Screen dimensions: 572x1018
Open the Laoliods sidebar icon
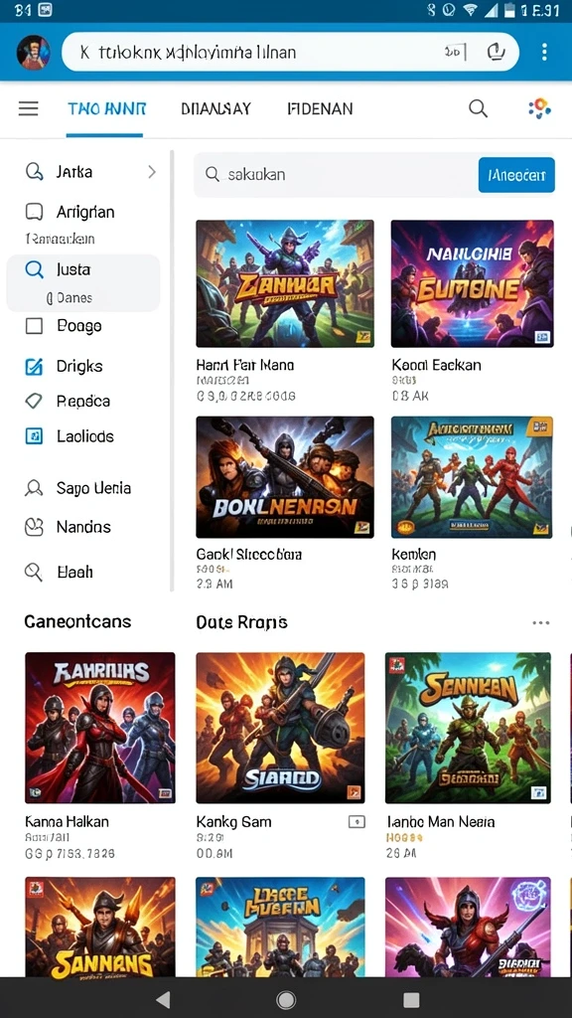tap(34, 436)
